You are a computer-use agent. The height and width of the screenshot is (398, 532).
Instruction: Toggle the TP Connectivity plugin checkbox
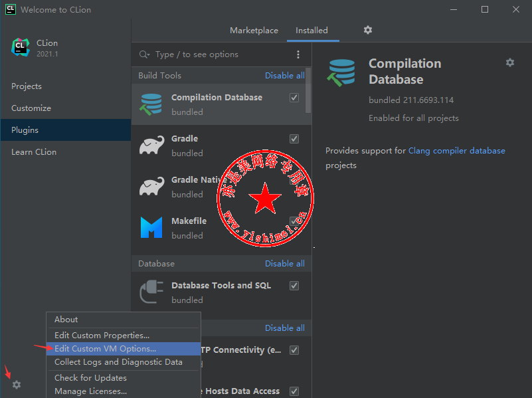294,350
